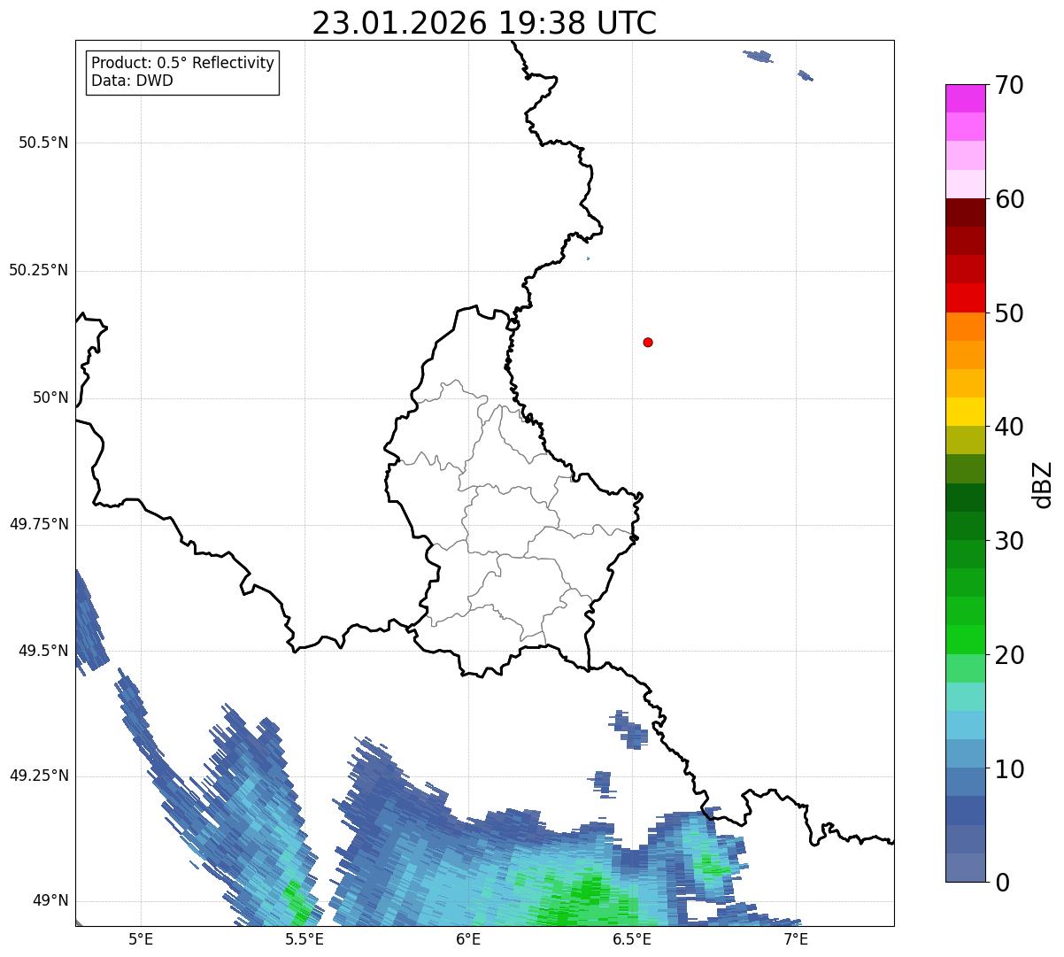This screenshot has height=957, width=1064.
Task: Pick the bright green swatch just above 20
Action: click(966, 640)
